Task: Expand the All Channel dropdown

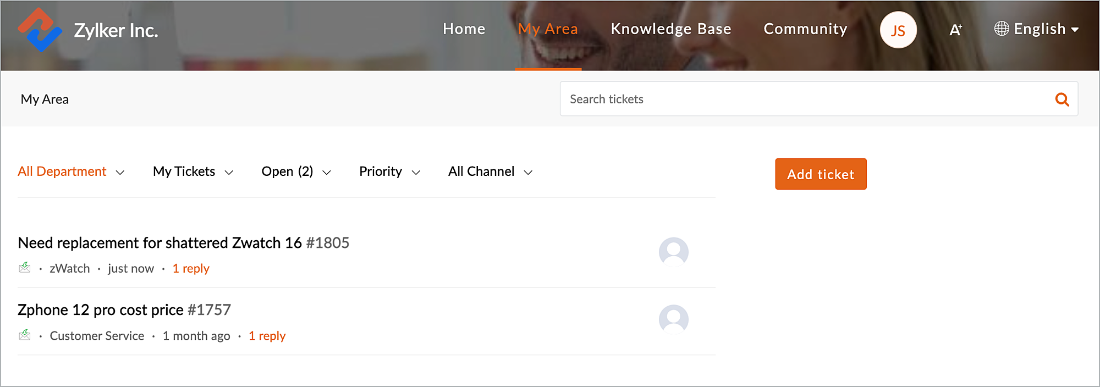Action: 490,172
